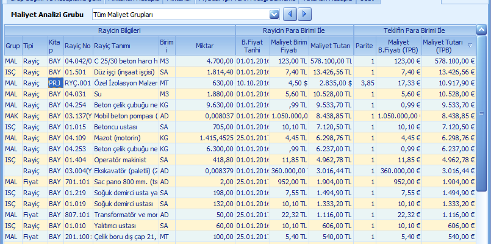Click the Operatör makinist row

point(125,160)
